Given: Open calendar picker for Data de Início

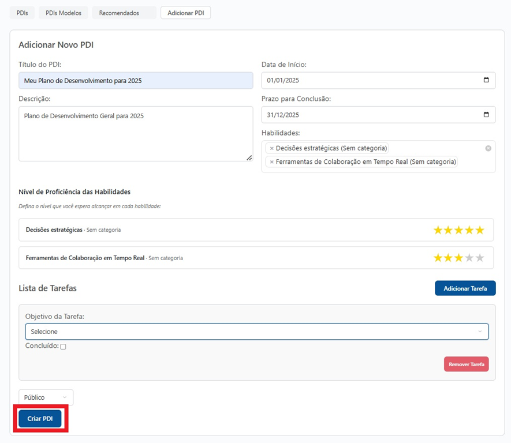Looking at the screenshot, I should coord(486,80).
